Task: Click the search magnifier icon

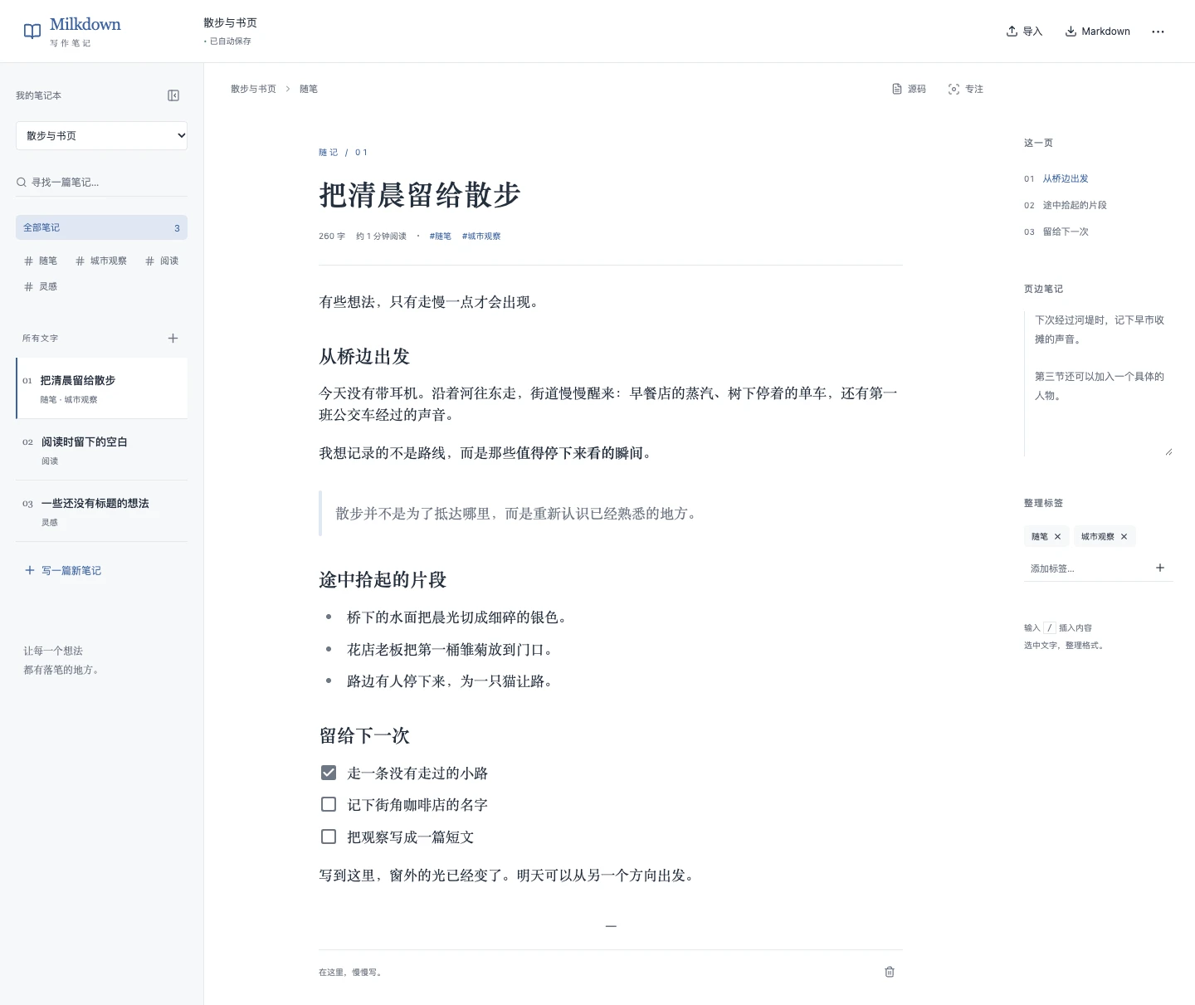Action: (22, 182)
